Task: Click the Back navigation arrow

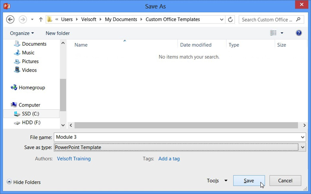Action: pos(10,19)
